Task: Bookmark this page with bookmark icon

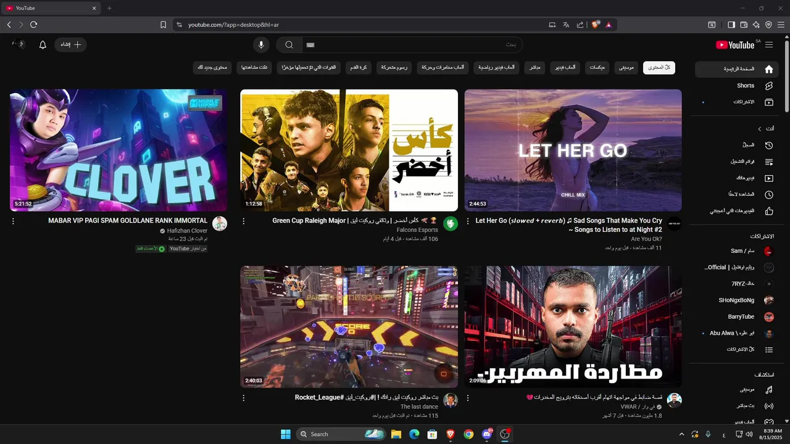Action: click(163, 25)
